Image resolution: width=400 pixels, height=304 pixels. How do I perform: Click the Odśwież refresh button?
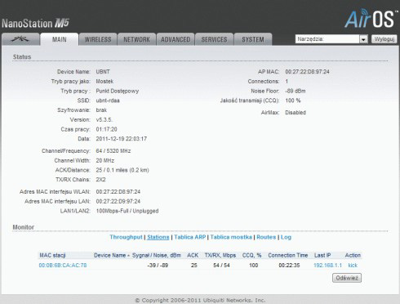pos(347,278)
